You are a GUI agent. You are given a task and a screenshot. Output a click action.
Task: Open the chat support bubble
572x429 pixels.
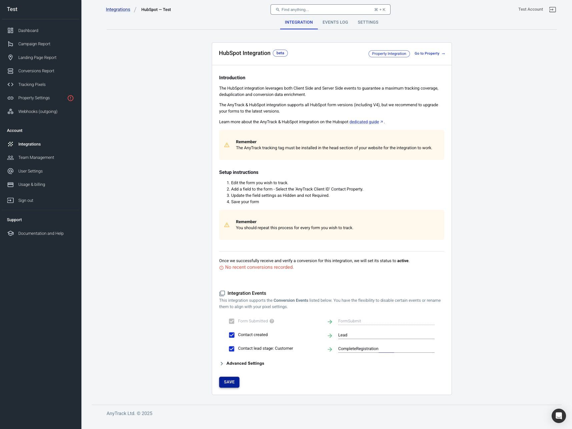click(x=559, y=416)
